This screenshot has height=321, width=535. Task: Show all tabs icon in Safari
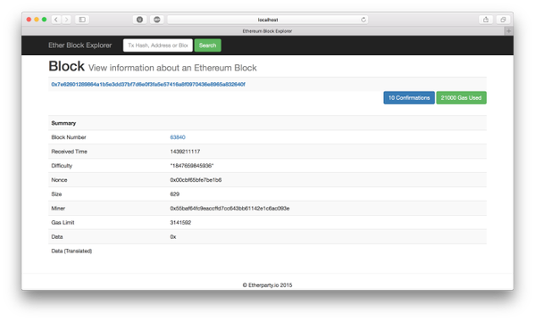coord(503,20)
